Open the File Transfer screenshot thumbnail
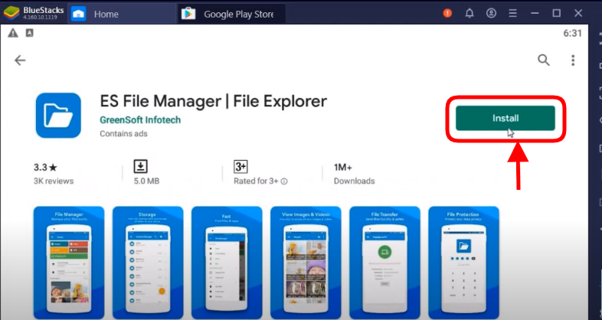This screenshot has width=602, height=320. (384, 263)
